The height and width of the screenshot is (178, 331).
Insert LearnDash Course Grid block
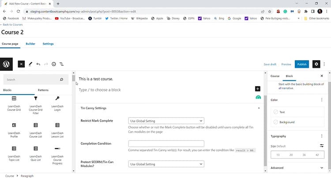(x=14, y=103)
